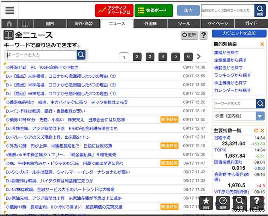
Task: Click カレンダーから探す link
Action: (232, 90)
